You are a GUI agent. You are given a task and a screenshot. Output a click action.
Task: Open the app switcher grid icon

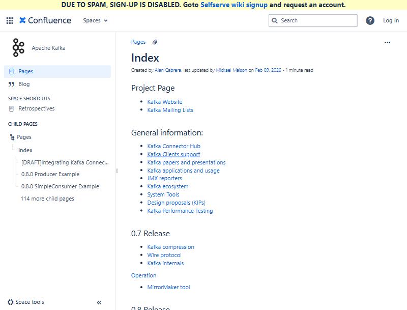coord(10,20)
